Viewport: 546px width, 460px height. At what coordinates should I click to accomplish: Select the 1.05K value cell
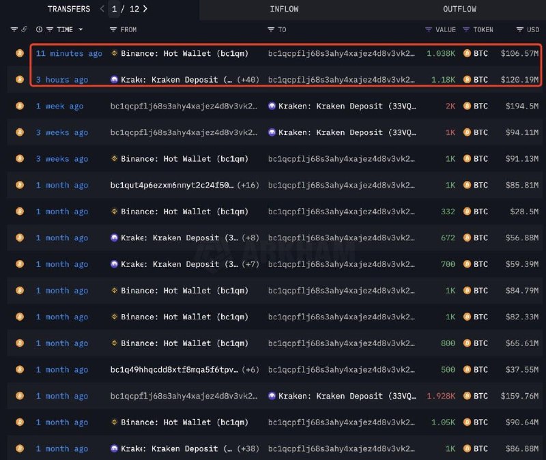click(443, 422)
